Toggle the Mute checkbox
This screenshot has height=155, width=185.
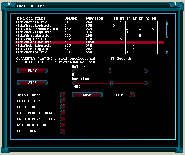[x=132, y=95]
